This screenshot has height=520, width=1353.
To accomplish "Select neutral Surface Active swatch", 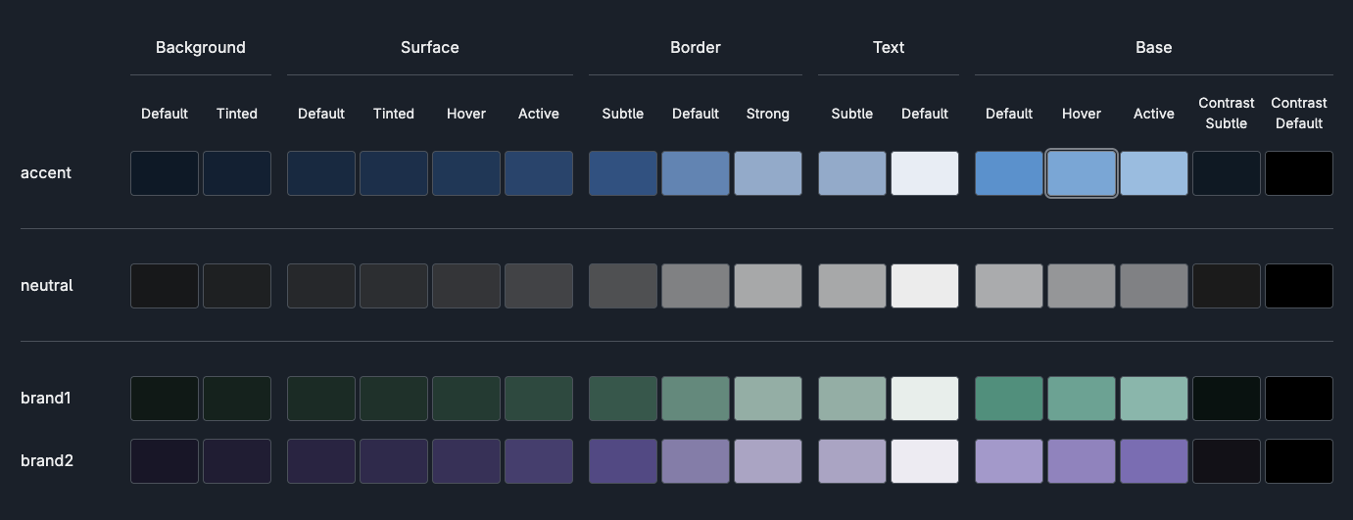I will [539, 286].
